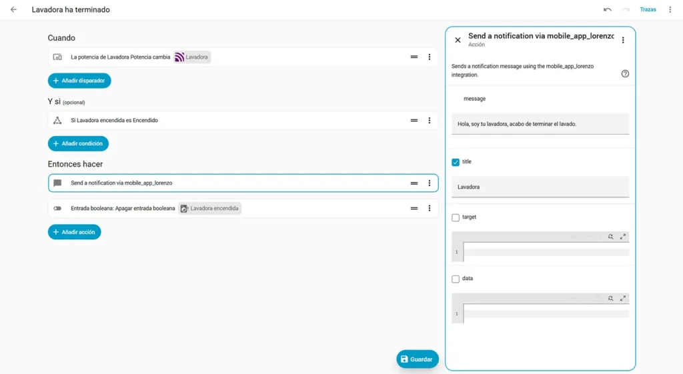Open the side panel three-dot menu
The height and width of the screenshot is (374, 683).
click(x=623, y=40)
